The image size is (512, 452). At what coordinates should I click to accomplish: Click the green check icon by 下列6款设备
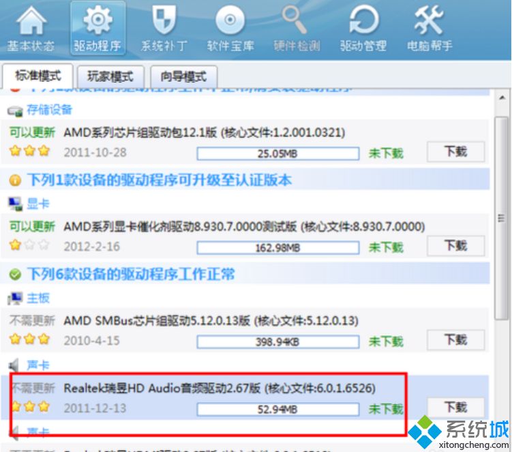coord(15,274)
